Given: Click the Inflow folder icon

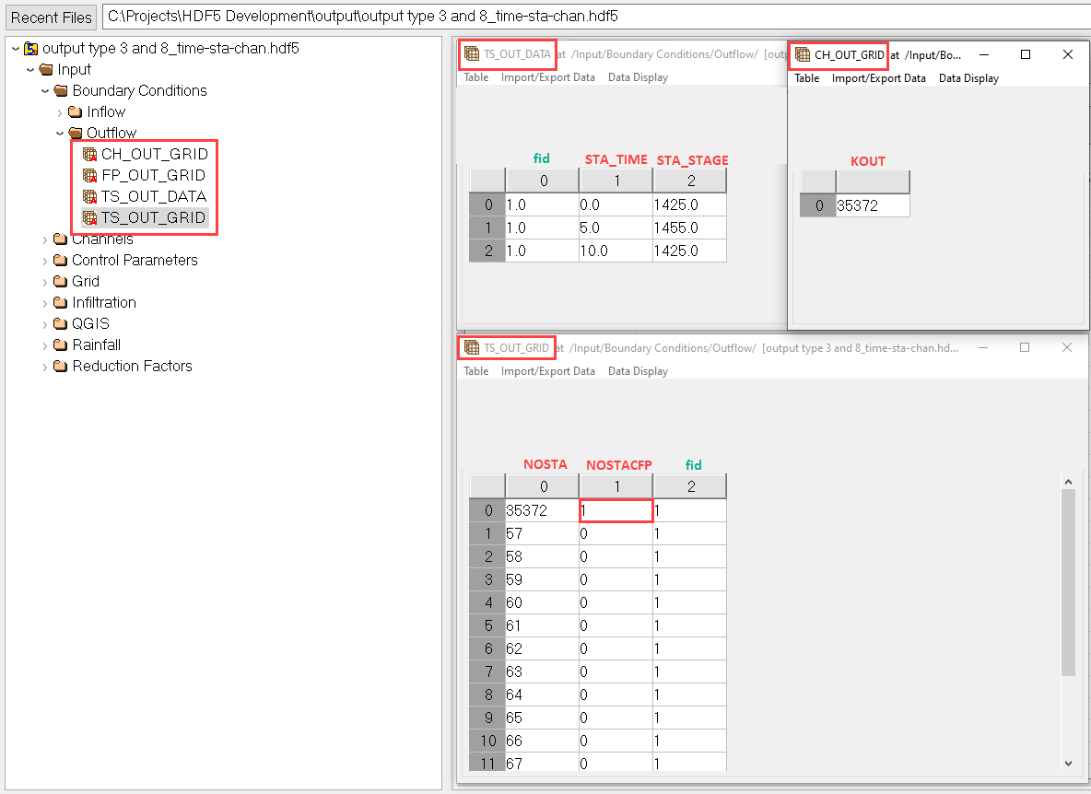Looking at the screenshot, I should [75, 111].
